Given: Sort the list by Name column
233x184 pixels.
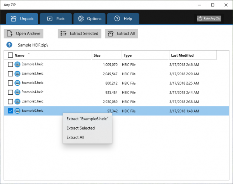Looking at the screenshot, I should 19,56.
